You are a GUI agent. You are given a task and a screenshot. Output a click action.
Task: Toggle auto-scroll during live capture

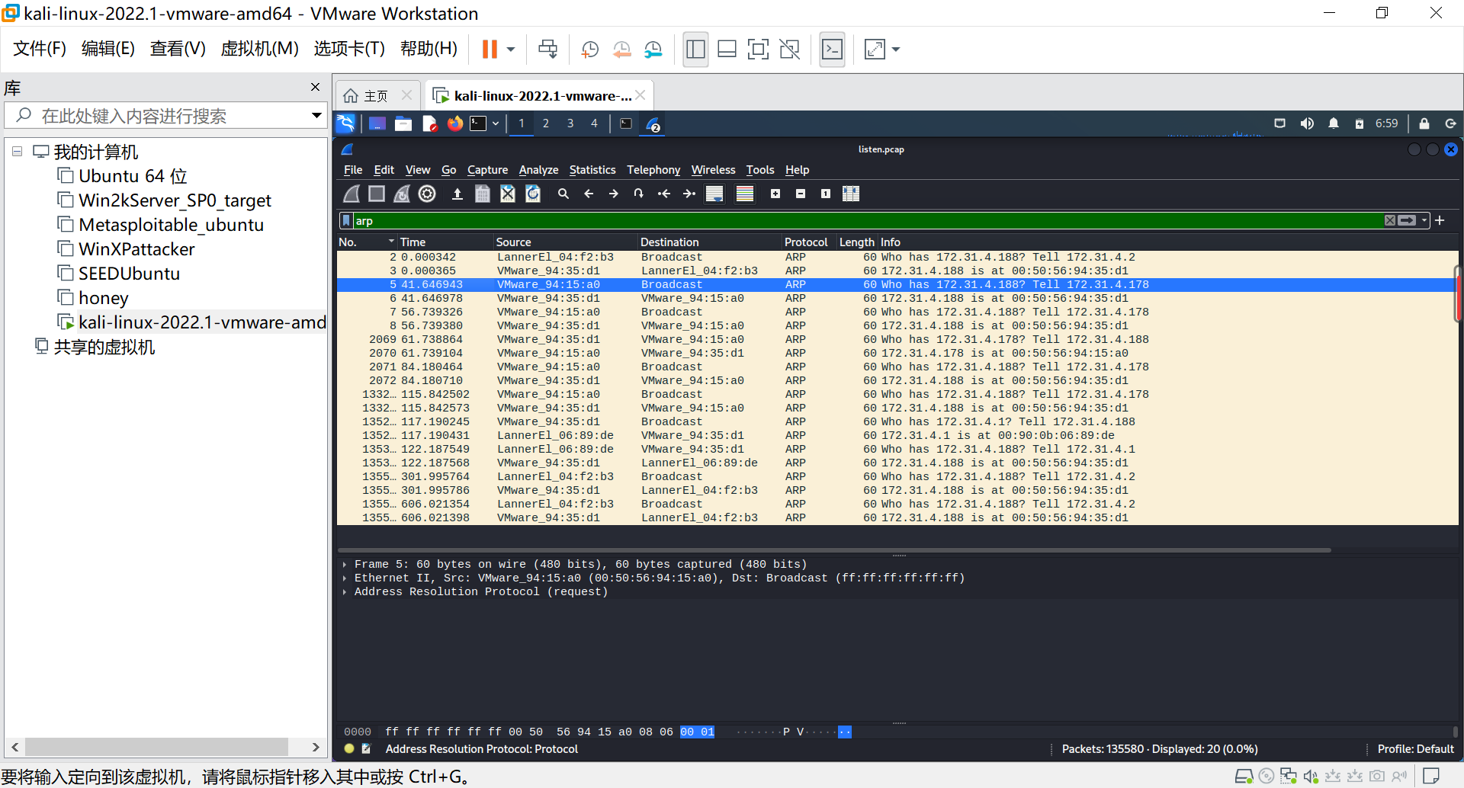(x=714, y=194)
